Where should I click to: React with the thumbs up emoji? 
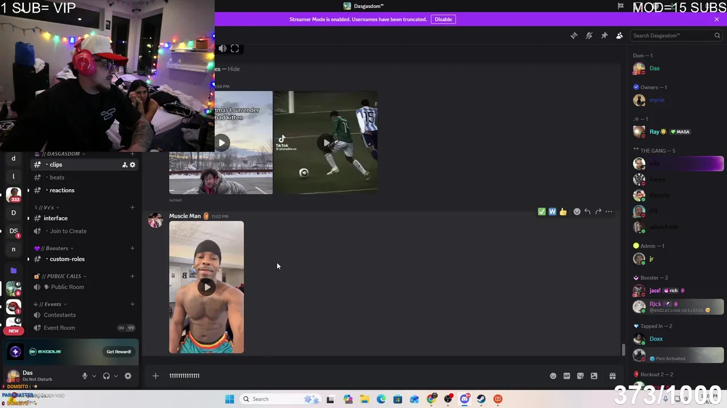(x=563, y=211)
